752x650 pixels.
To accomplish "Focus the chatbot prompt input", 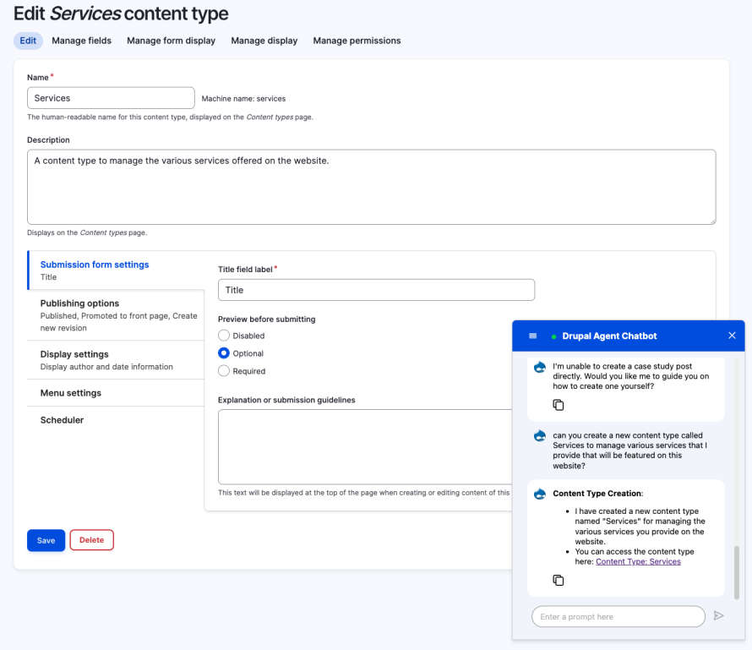I will click(x=618, y=616).
